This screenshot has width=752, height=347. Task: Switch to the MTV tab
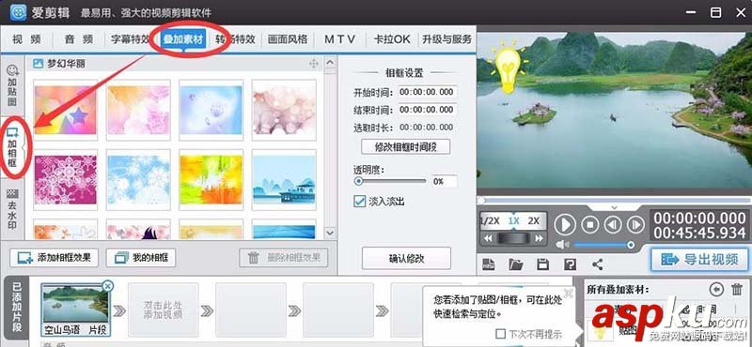[339, 39]
